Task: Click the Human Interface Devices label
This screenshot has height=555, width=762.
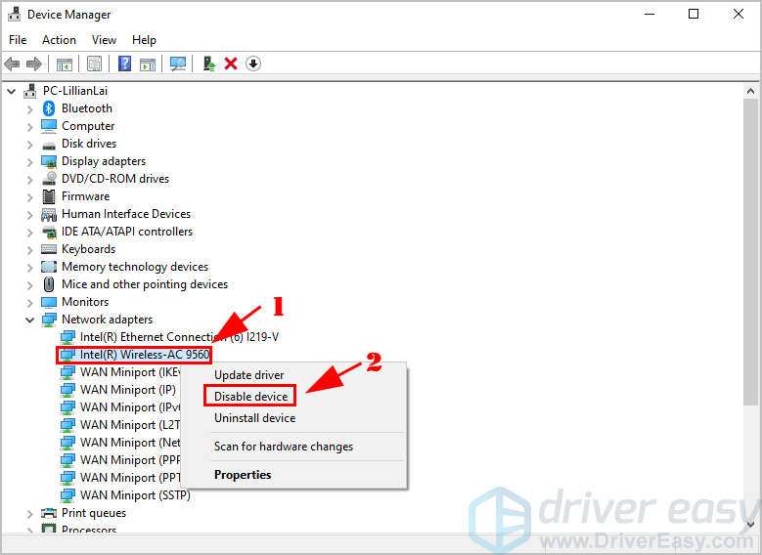Action: 126,214
